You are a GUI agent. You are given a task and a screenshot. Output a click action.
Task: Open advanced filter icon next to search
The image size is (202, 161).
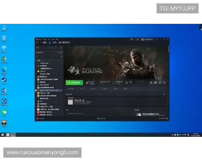click(61, 57)
